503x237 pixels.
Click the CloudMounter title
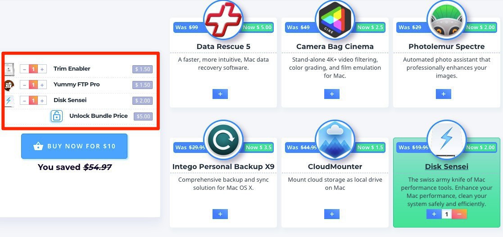335,166
